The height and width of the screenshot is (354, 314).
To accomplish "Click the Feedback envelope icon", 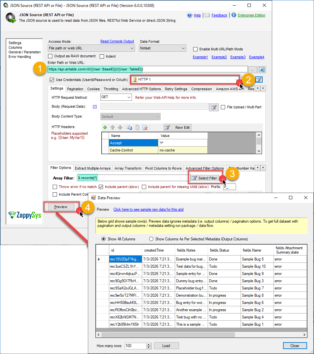I will [207, 15].
